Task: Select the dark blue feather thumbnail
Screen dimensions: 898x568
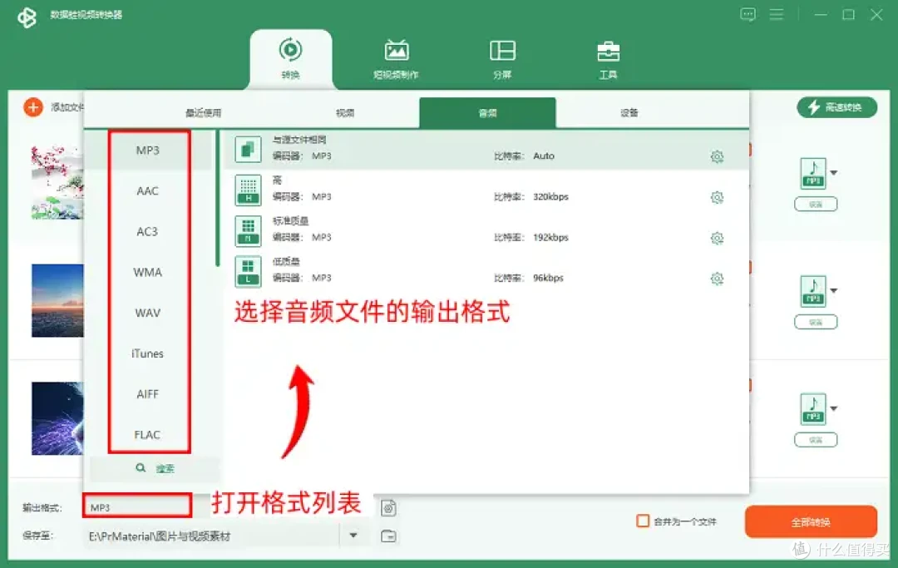Action: [x=57, y=418]
